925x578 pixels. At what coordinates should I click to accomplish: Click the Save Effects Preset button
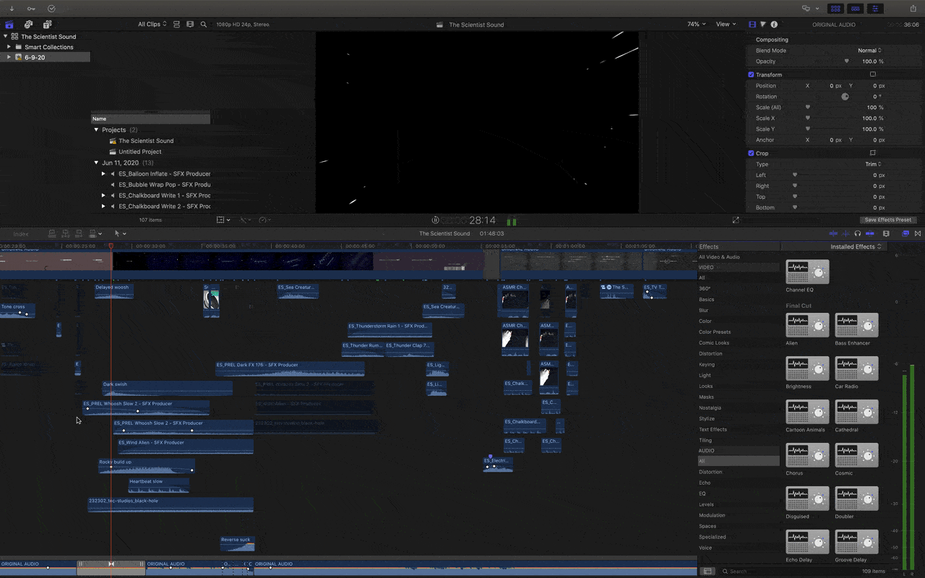click(887, 220)
